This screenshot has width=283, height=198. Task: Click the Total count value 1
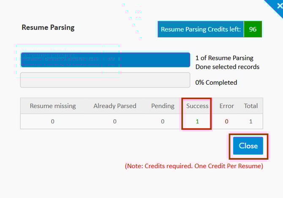click(251, 121)
